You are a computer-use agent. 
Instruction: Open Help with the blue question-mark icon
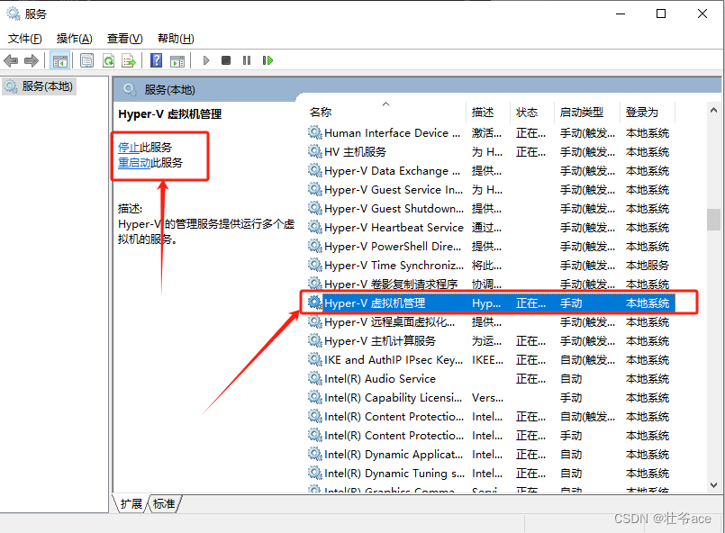click(x=157, y=60)
